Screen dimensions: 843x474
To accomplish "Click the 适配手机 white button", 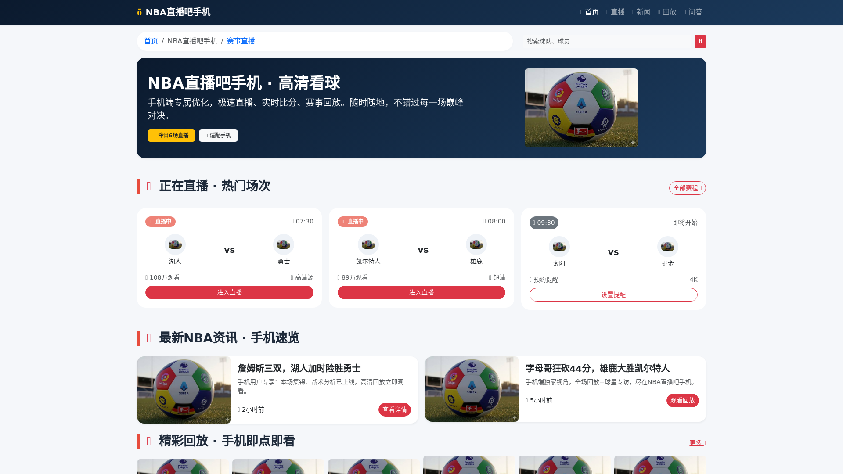I will point(218,136).
